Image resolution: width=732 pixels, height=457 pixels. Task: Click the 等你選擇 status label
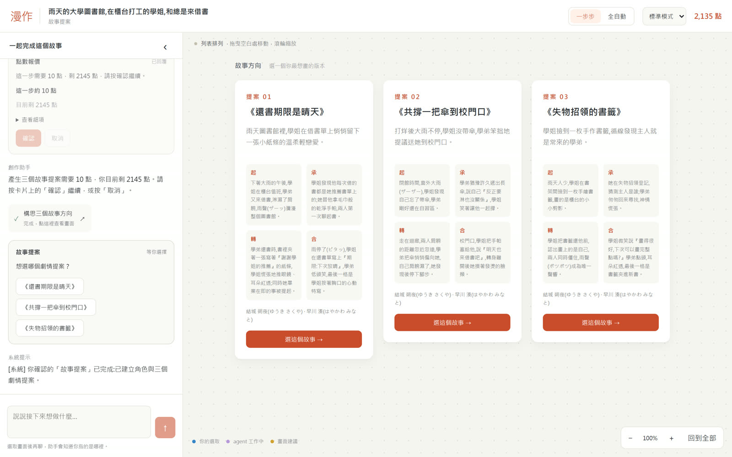[156, 252]
